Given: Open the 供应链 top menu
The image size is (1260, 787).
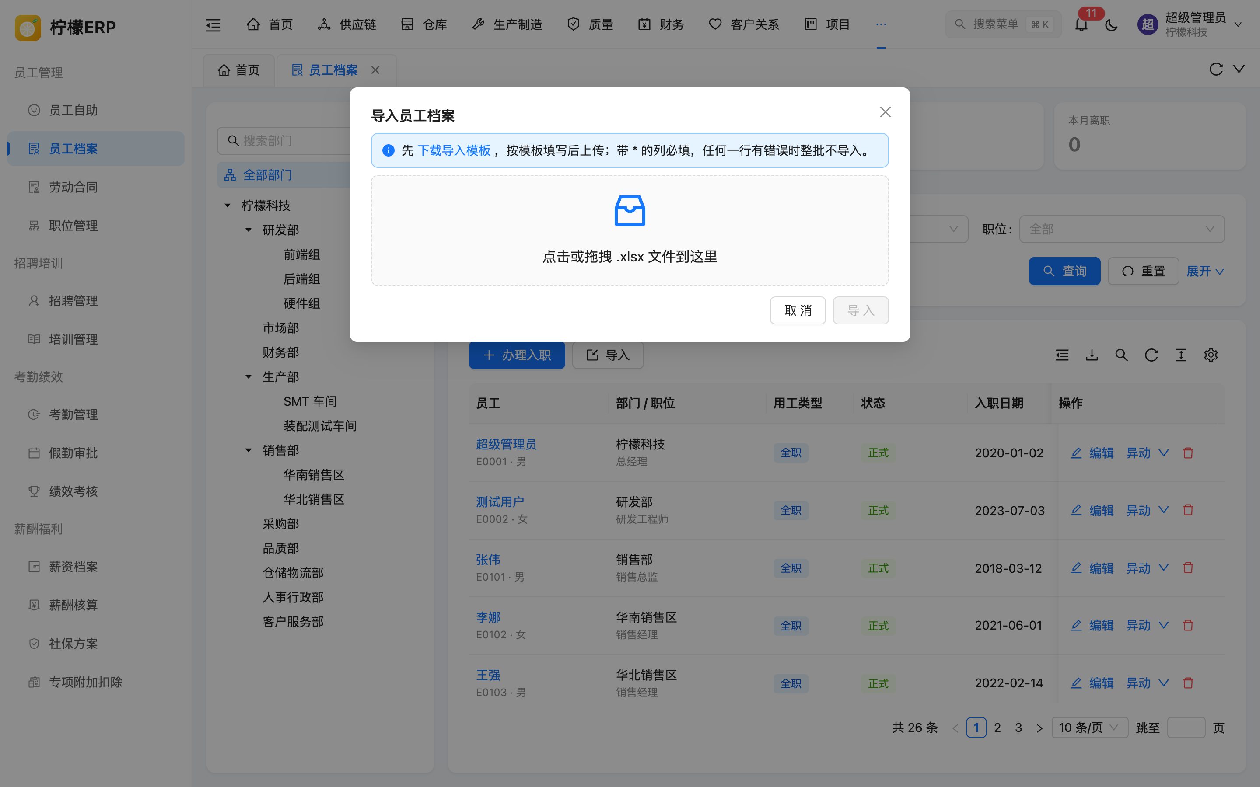Looking at the screenshot, I should [347, 24].
